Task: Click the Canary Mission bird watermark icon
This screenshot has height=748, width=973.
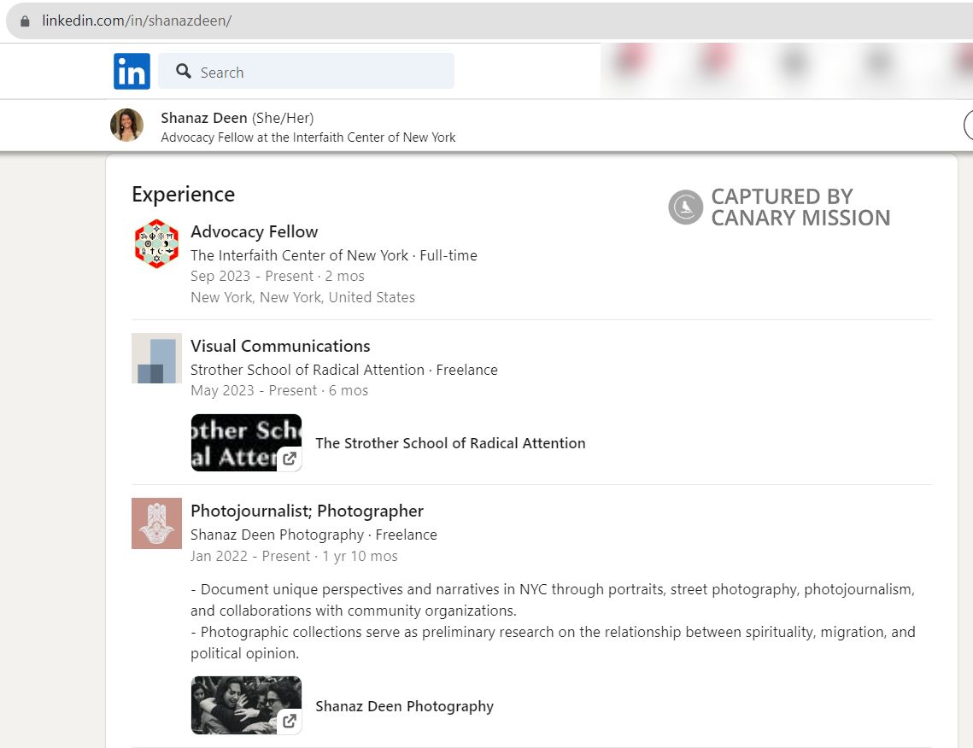Action: pos(685,207)
